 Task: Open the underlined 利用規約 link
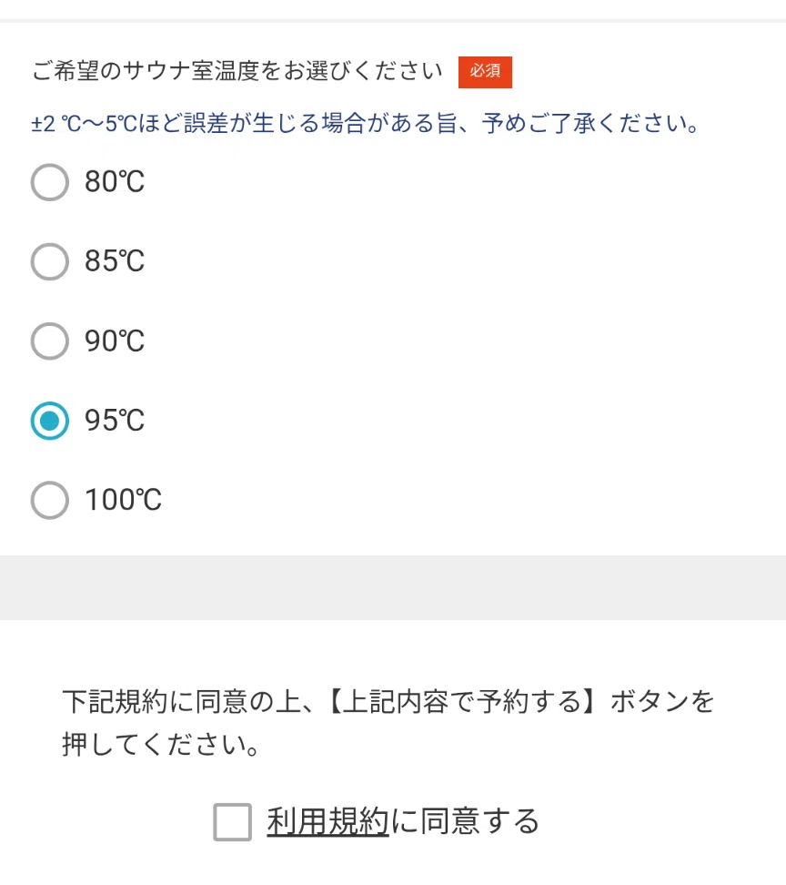327,821
